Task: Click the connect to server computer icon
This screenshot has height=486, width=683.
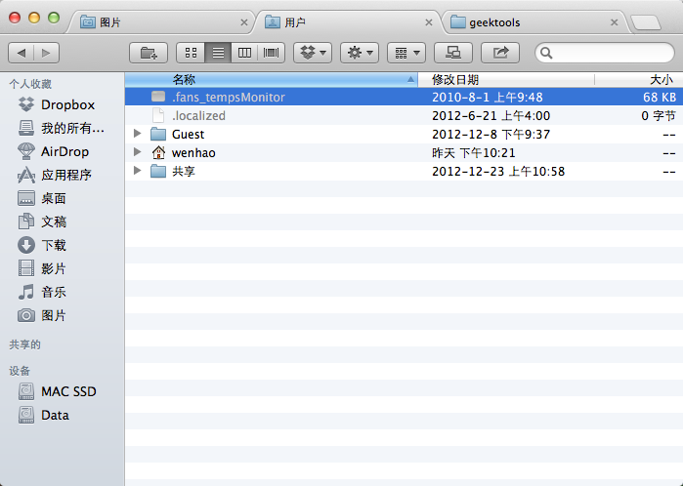Action: [x=452, y=53]
